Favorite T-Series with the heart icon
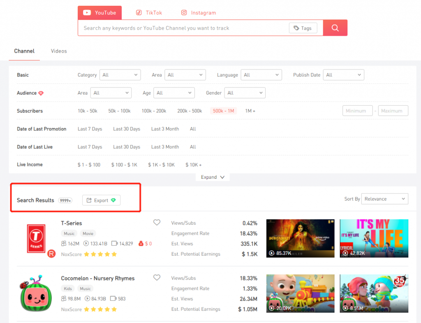Image resolution: width=421 pixels, height=323 pixels. click(157, 222)
